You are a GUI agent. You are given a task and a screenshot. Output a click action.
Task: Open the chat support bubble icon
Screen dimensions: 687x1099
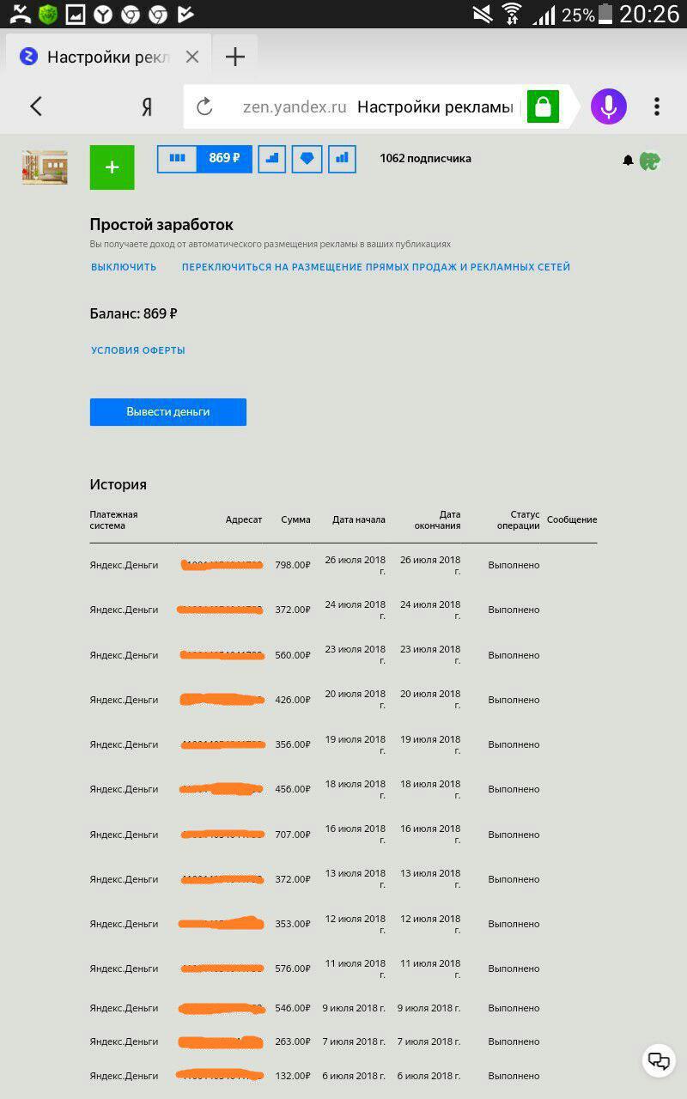pos(659,1060)
